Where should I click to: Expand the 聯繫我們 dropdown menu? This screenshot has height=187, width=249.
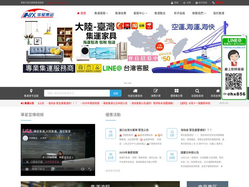199,13
